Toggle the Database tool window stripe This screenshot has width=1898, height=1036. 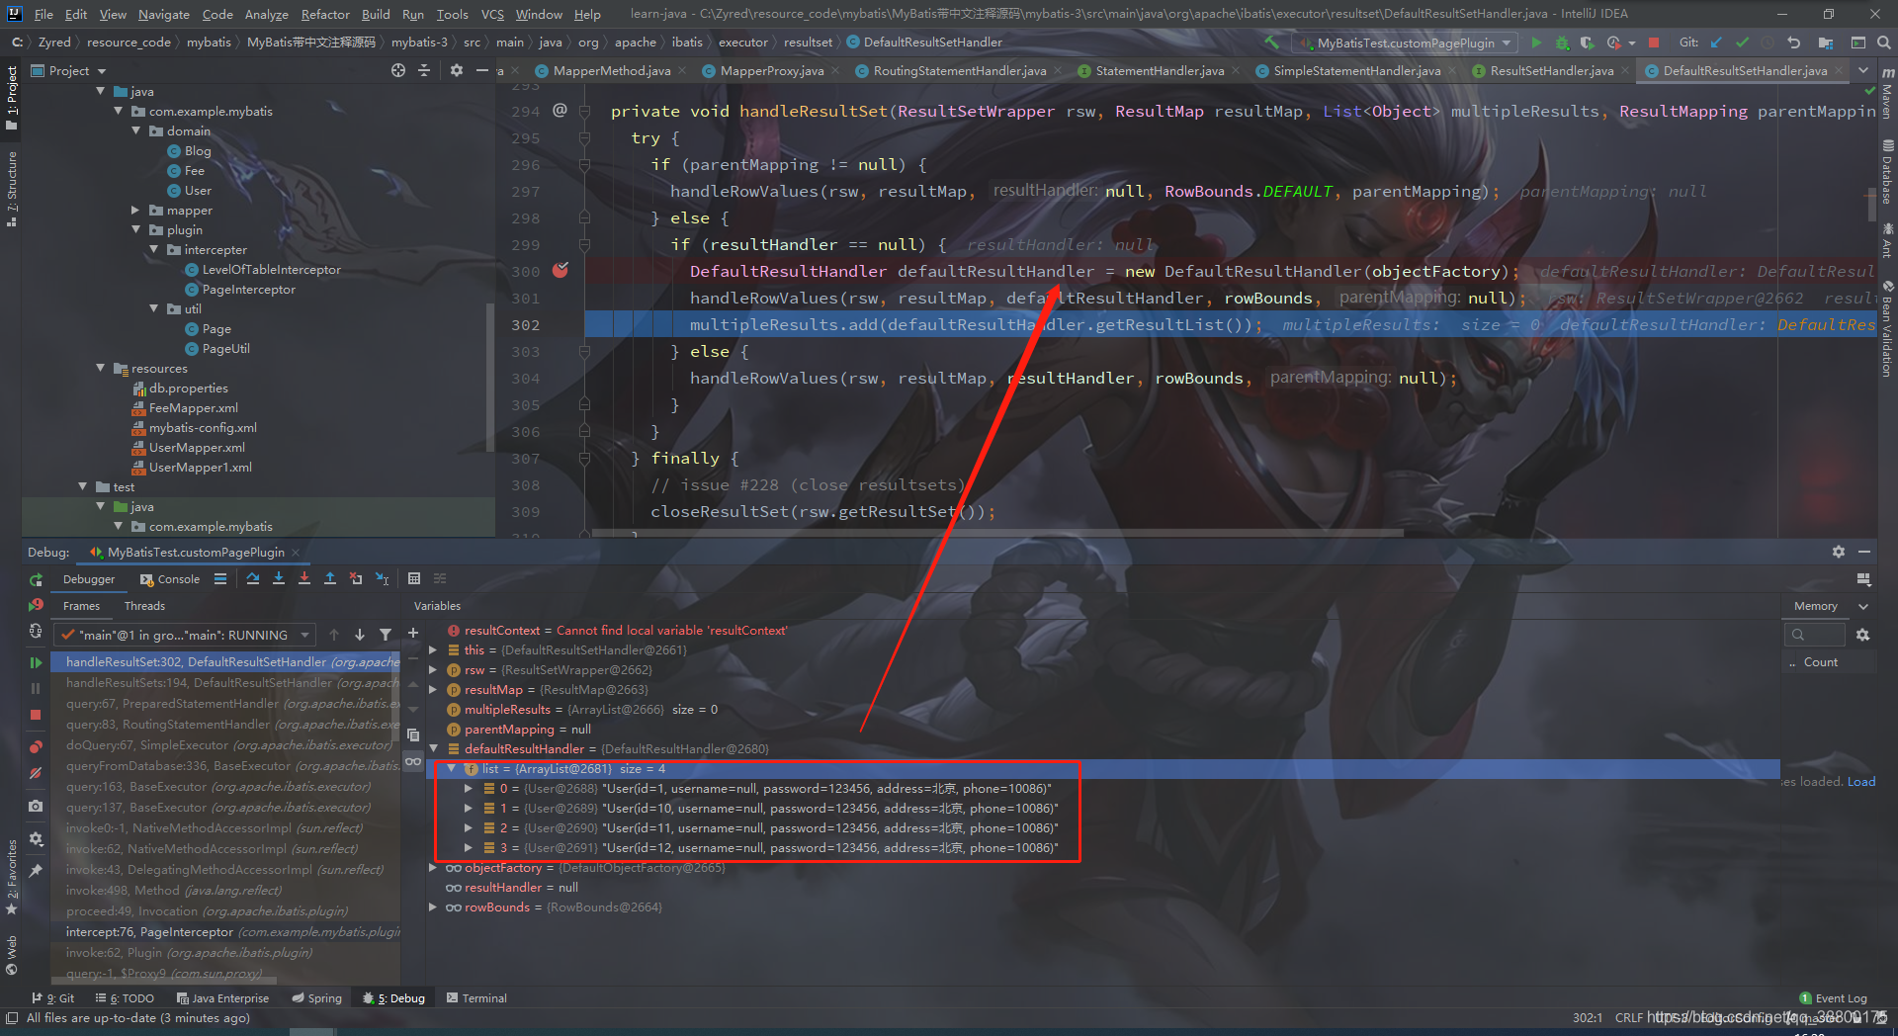point(1887,172)
